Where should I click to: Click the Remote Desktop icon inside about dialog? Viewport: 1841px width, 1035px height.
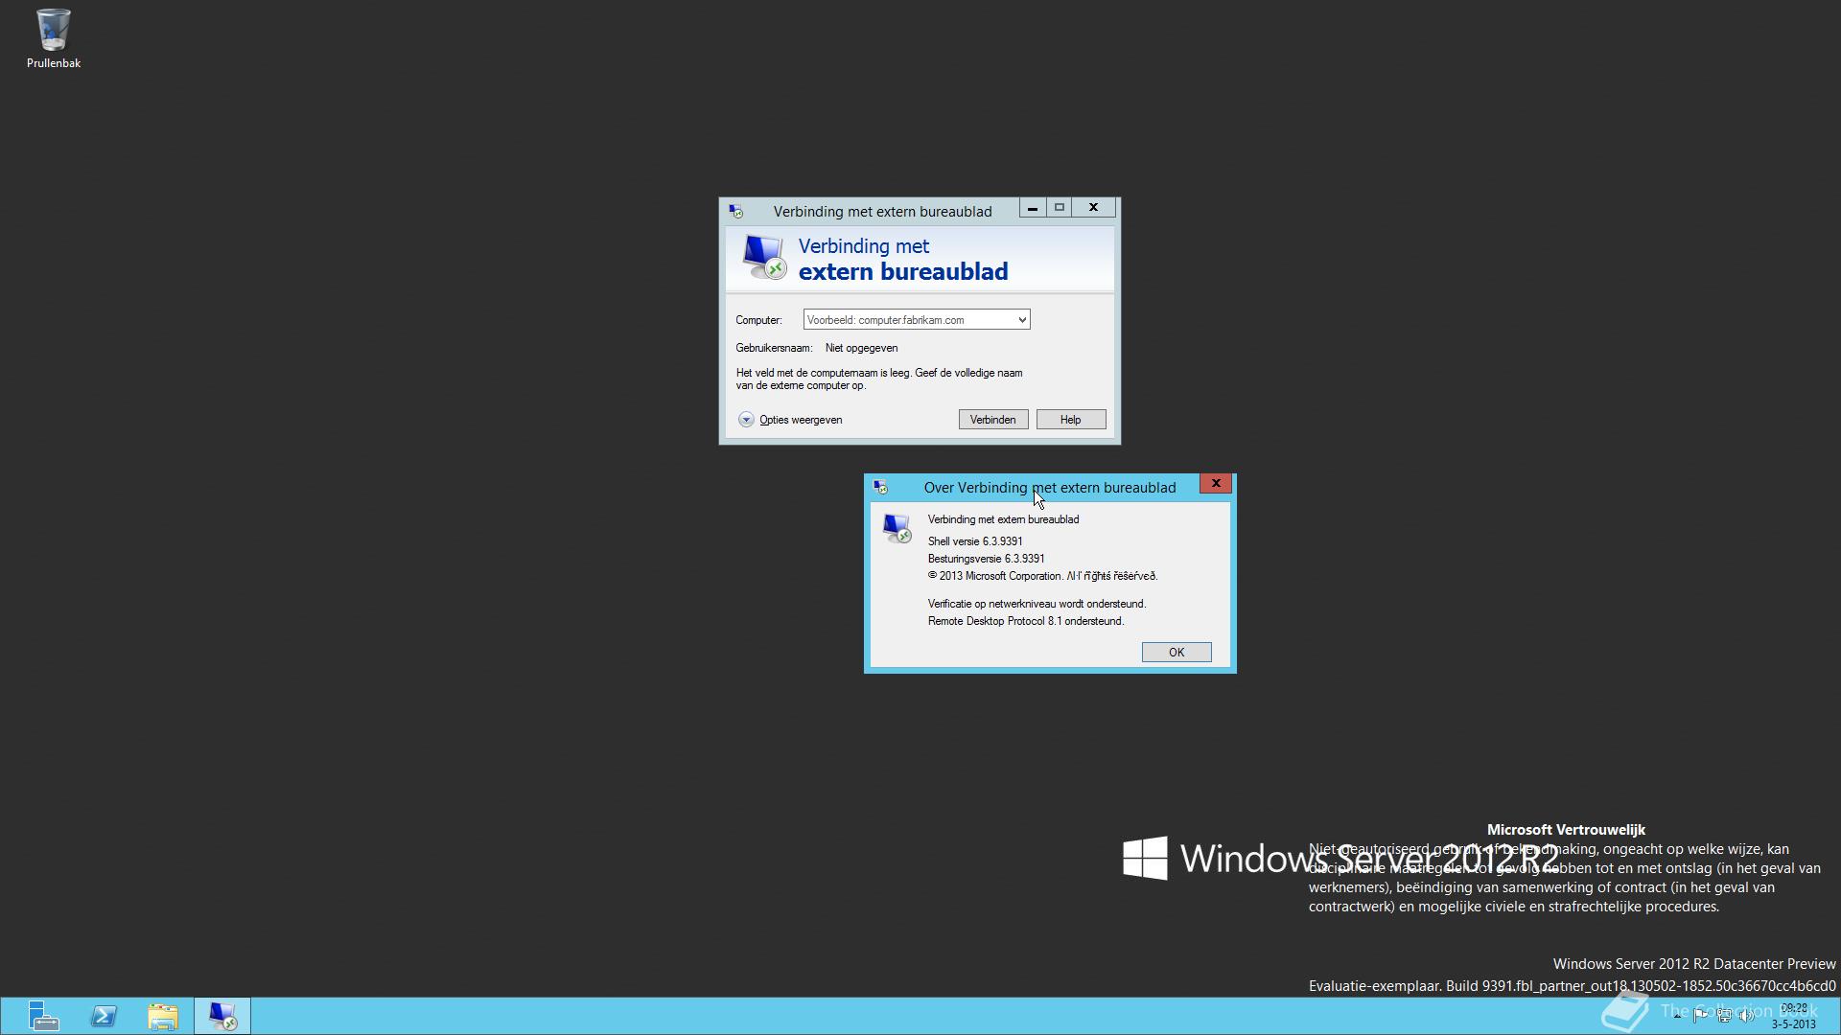[x=897, y=528]
